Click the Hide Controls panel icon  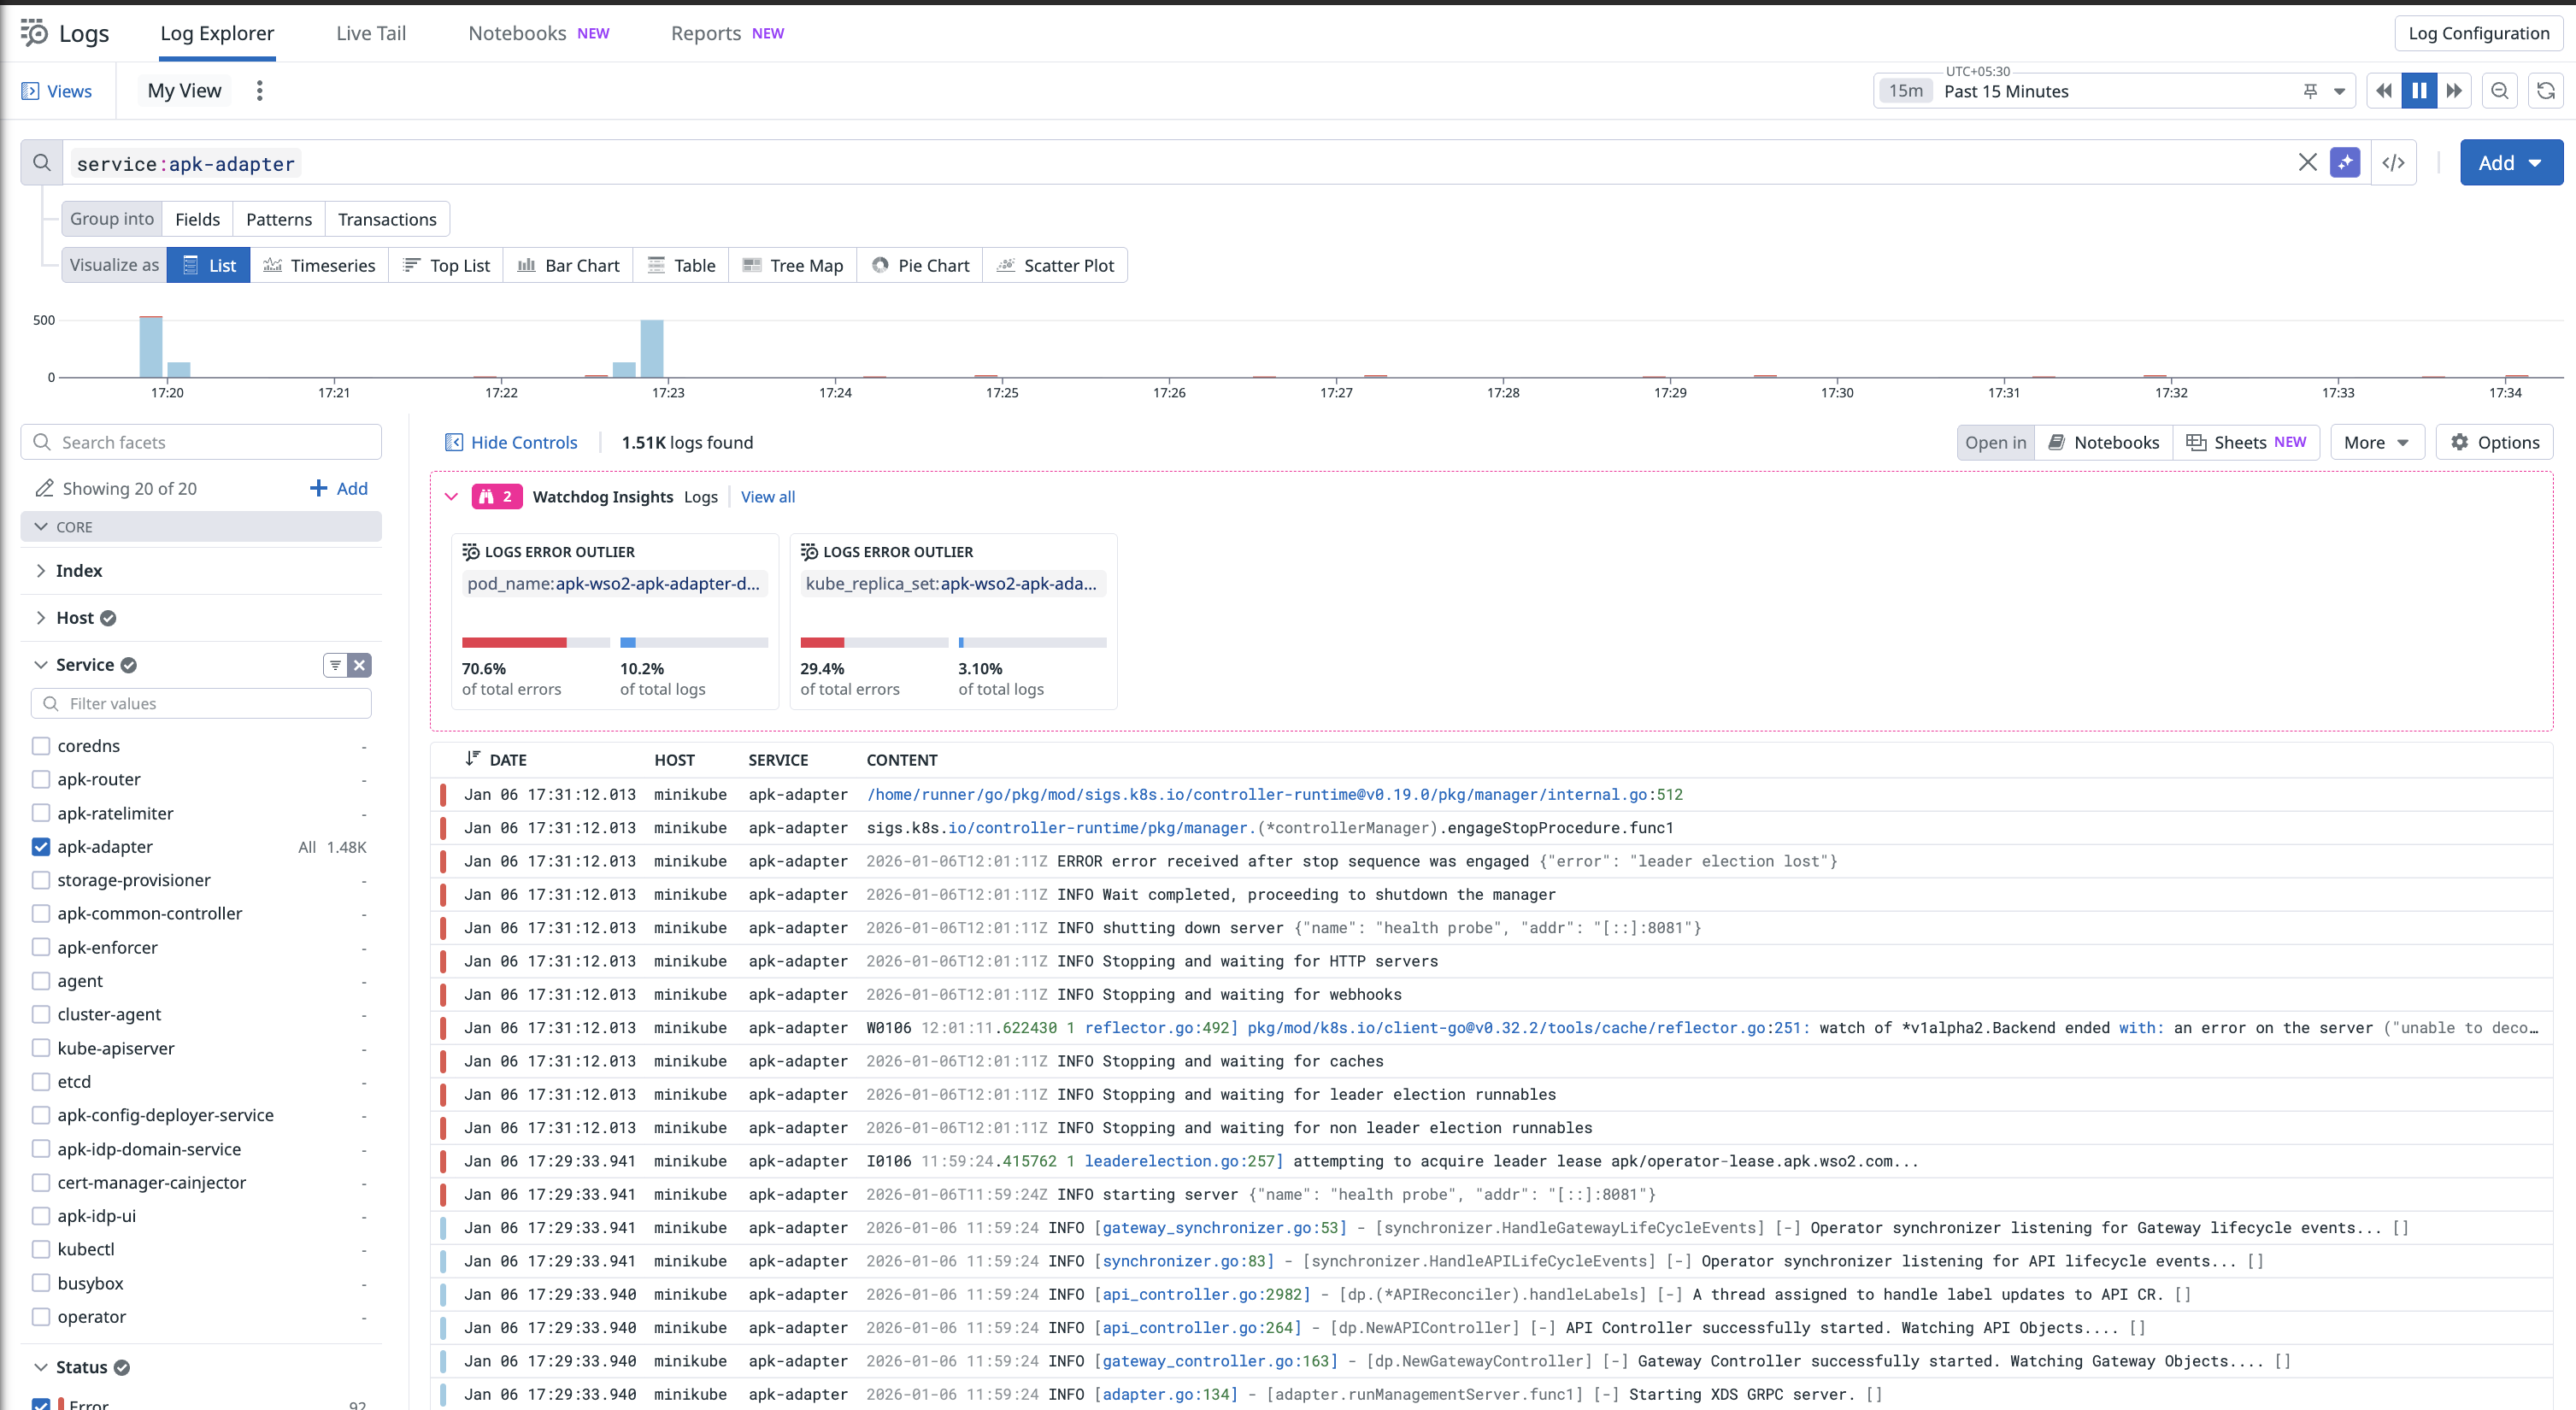click(454, 442)
